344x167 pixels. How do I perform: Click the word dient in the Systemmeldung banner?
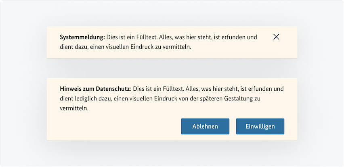(67, 47)
